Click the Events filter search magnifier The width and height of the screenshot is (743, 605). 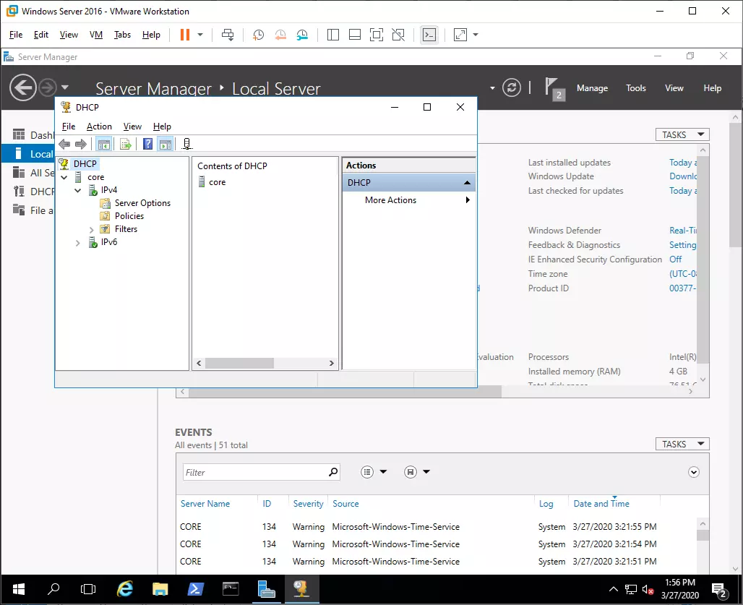[333, 472]
